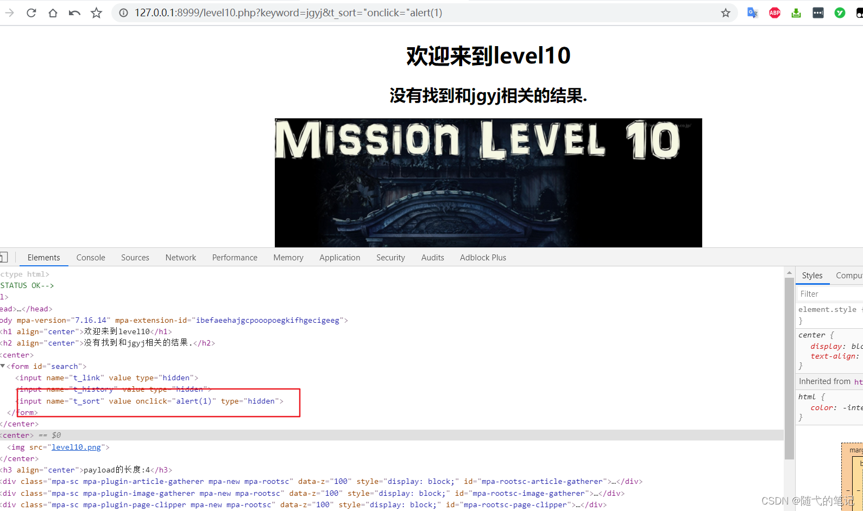
Task: Click the text-align style property
Action: [x=836, y=356]
